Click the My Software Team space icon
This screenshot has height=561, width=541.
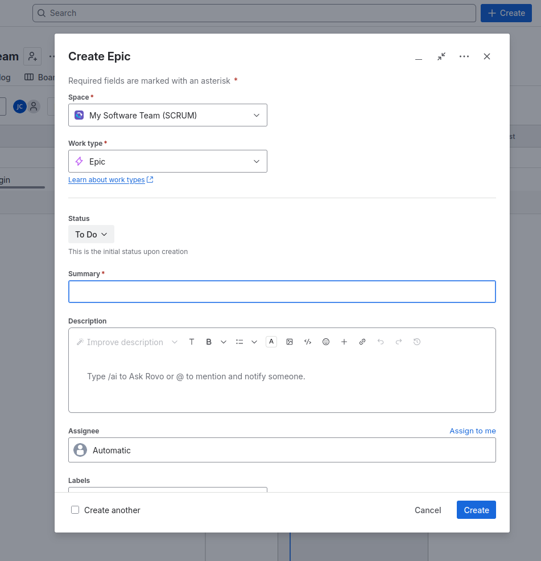point(79,115)
